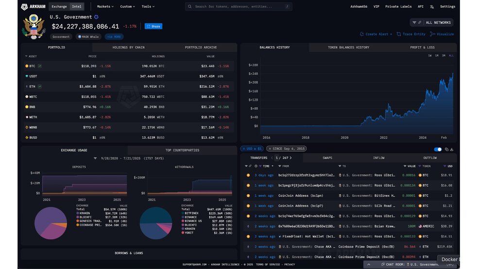Screen dimensions: 478x269
Task: Open the Custom dropdown menu
Action: click(x=127, y=6)
